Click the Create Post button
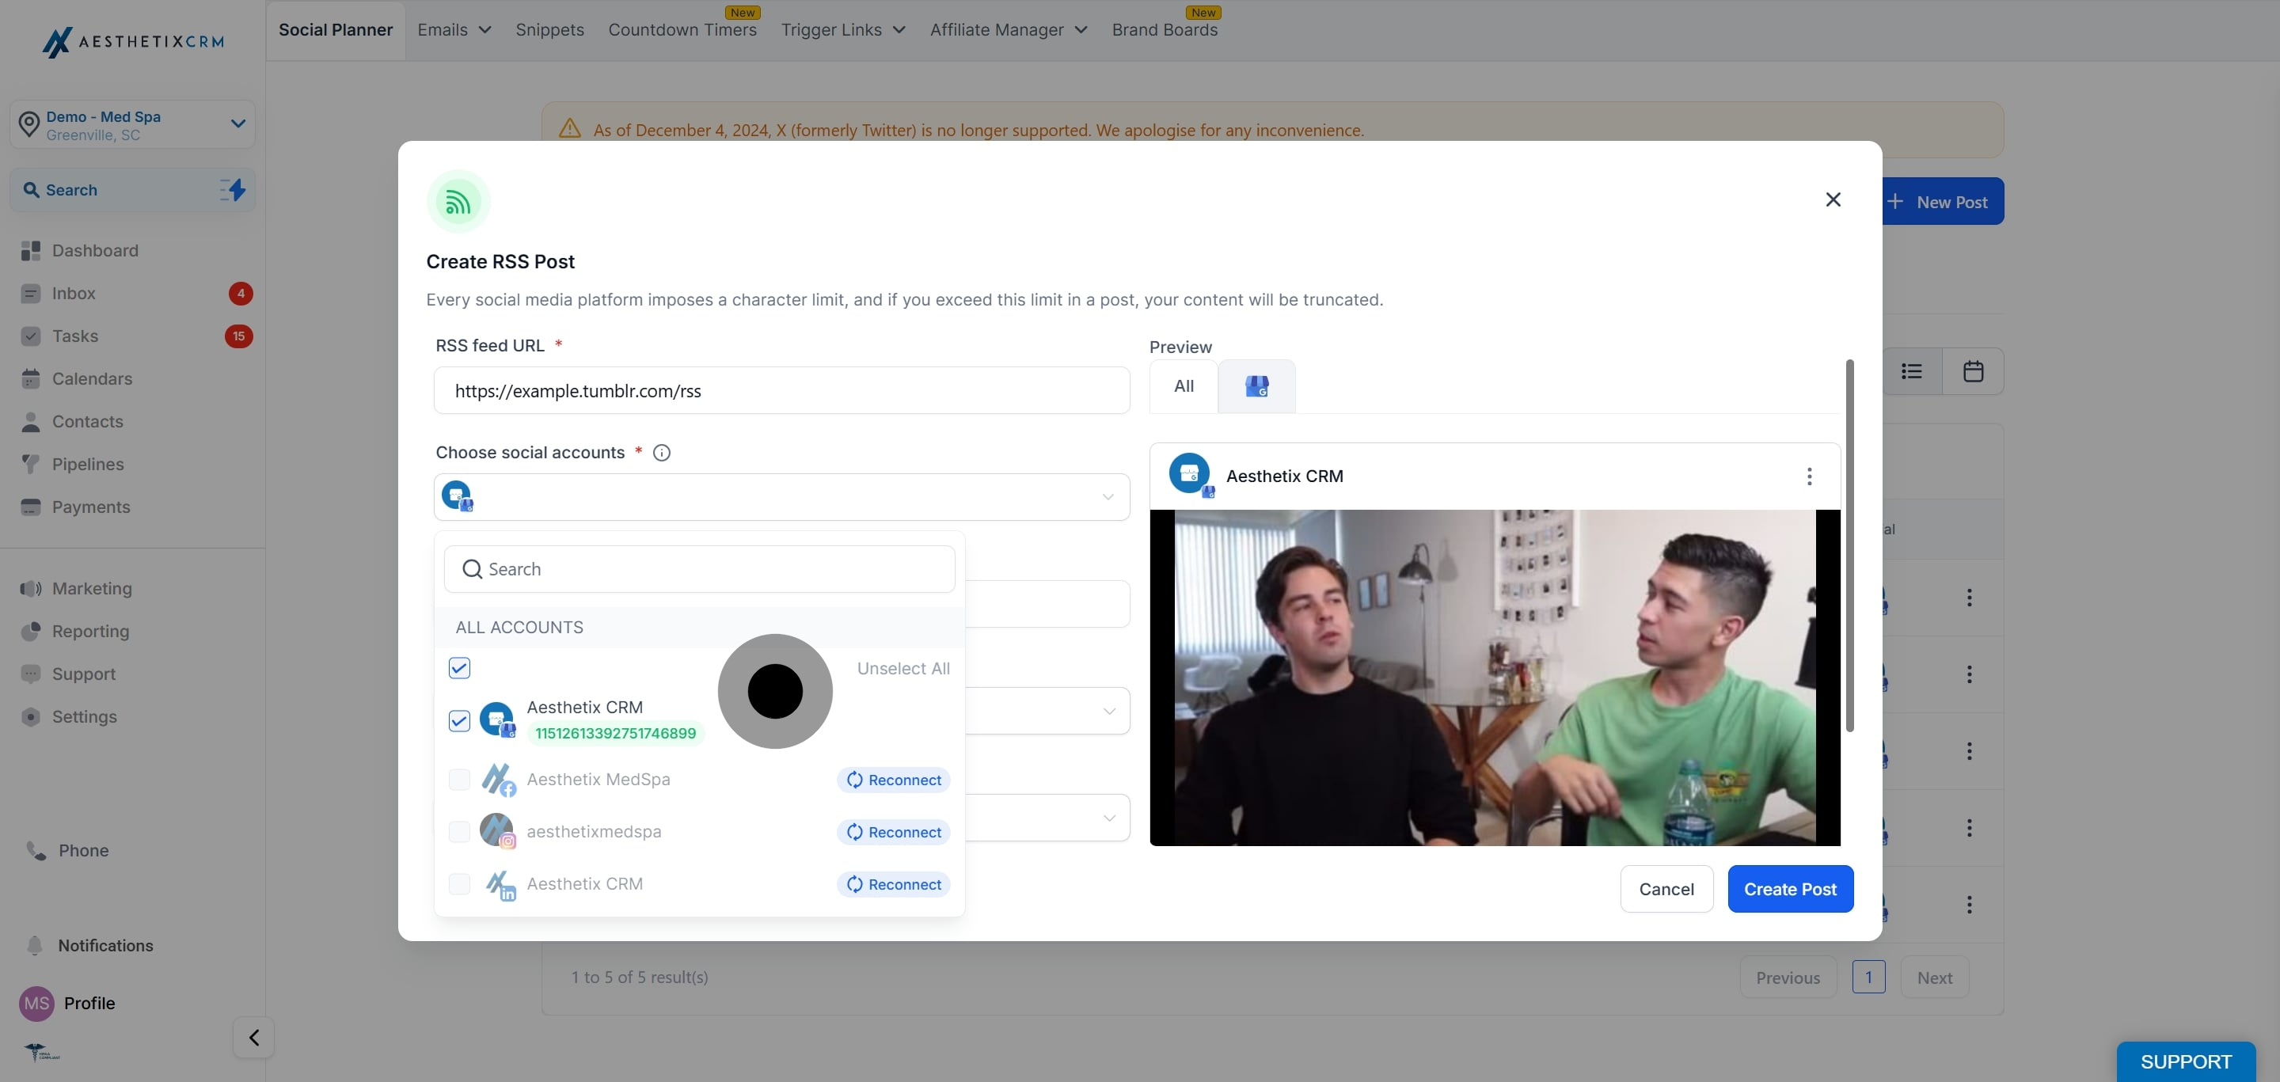This screenshot has height=1082, width=2280. pos(1791,889)
